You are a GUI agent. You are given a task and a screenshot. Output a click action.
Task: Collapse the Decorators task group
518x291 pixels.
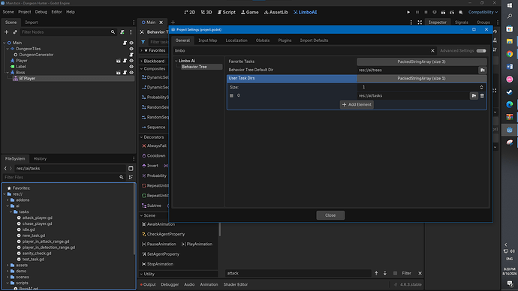[141, 137]
